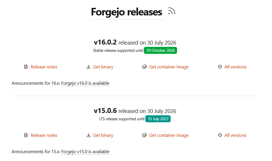The height and width of the screenshot is (161, 272).
Task: Click the history clock icon for v15.0.6
Action: (220, 135)
